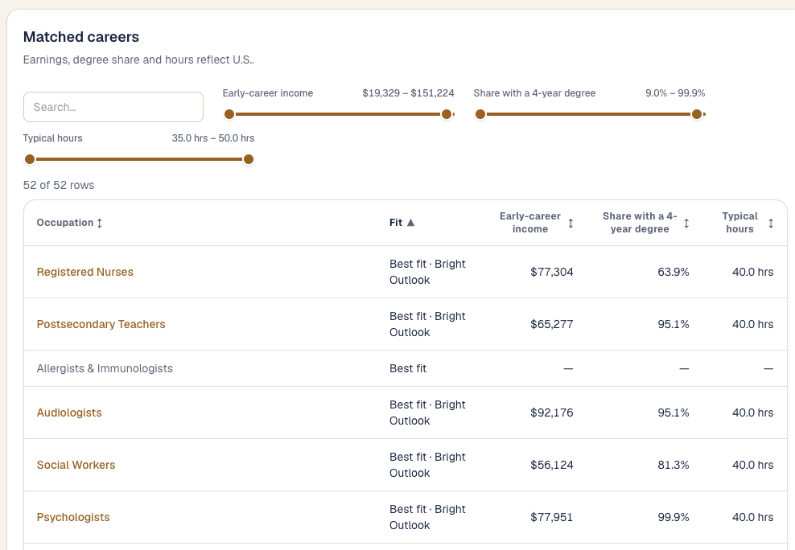
Task: Click the $65,277 income cell
Action: tap(552, 324)
